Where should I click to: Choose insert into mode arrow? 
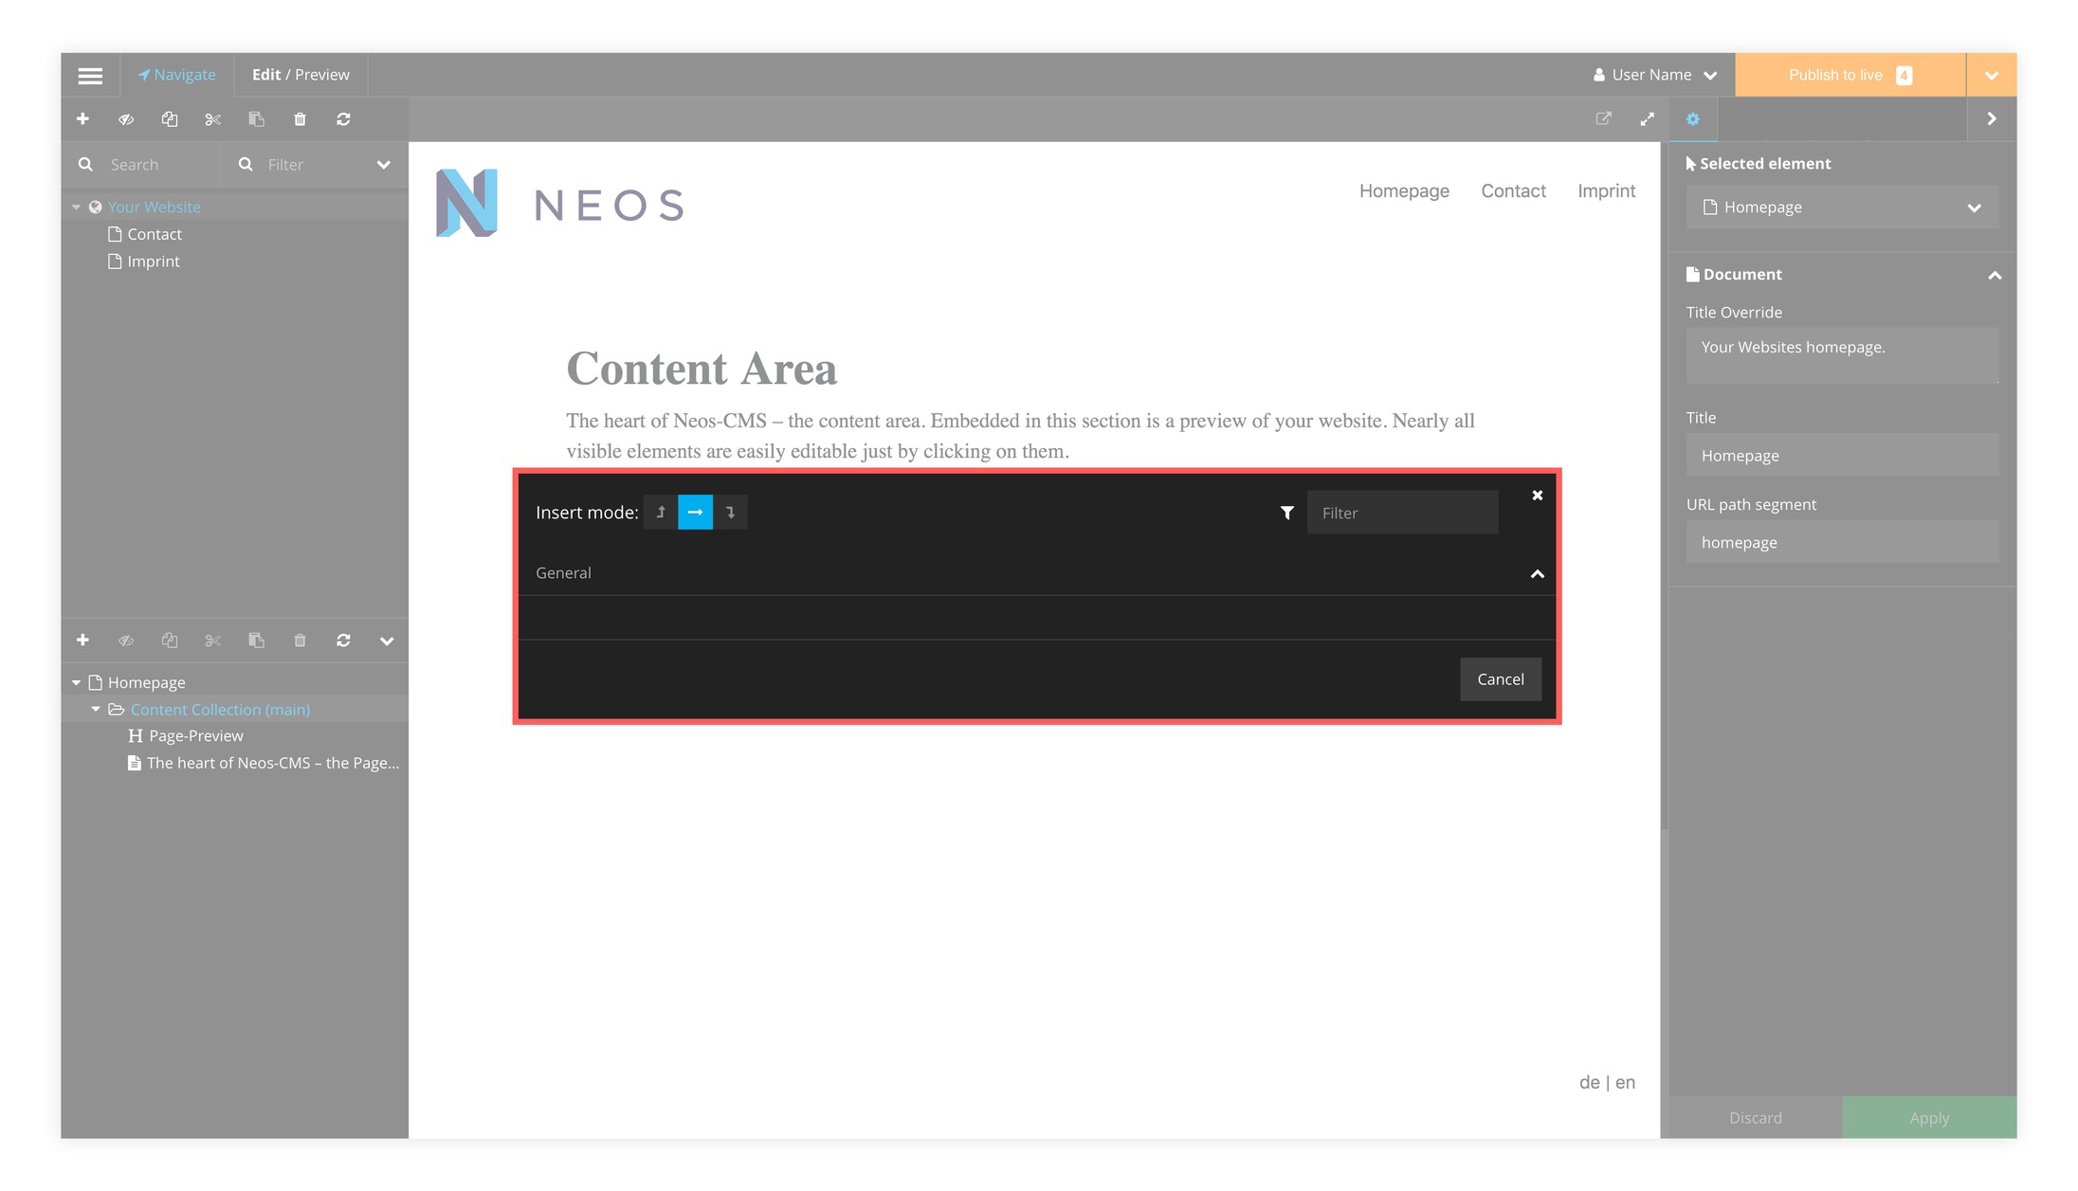coord(695,512)
